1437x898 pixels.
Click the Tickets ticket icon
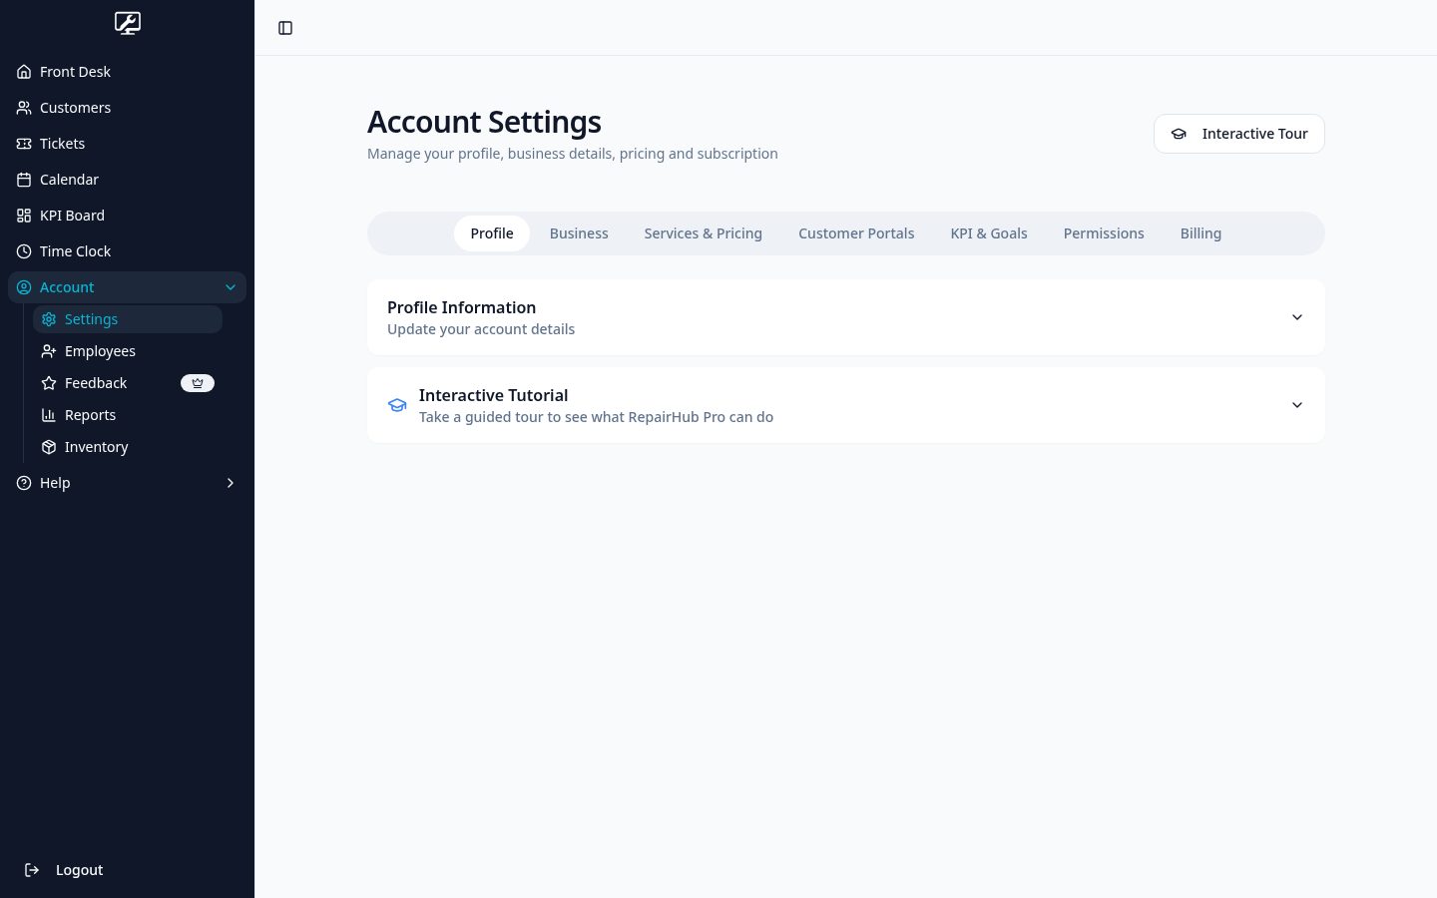click(24, 144)
